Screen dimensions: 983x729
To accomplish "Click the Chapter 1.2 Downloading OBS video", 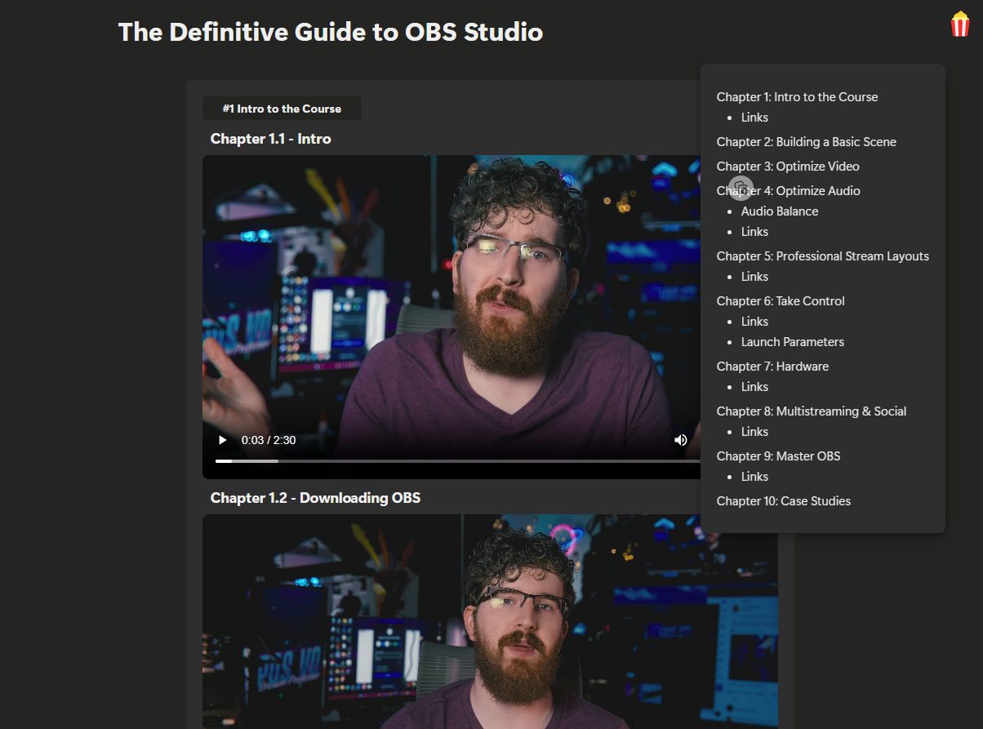I will click(x=490, y=621).
